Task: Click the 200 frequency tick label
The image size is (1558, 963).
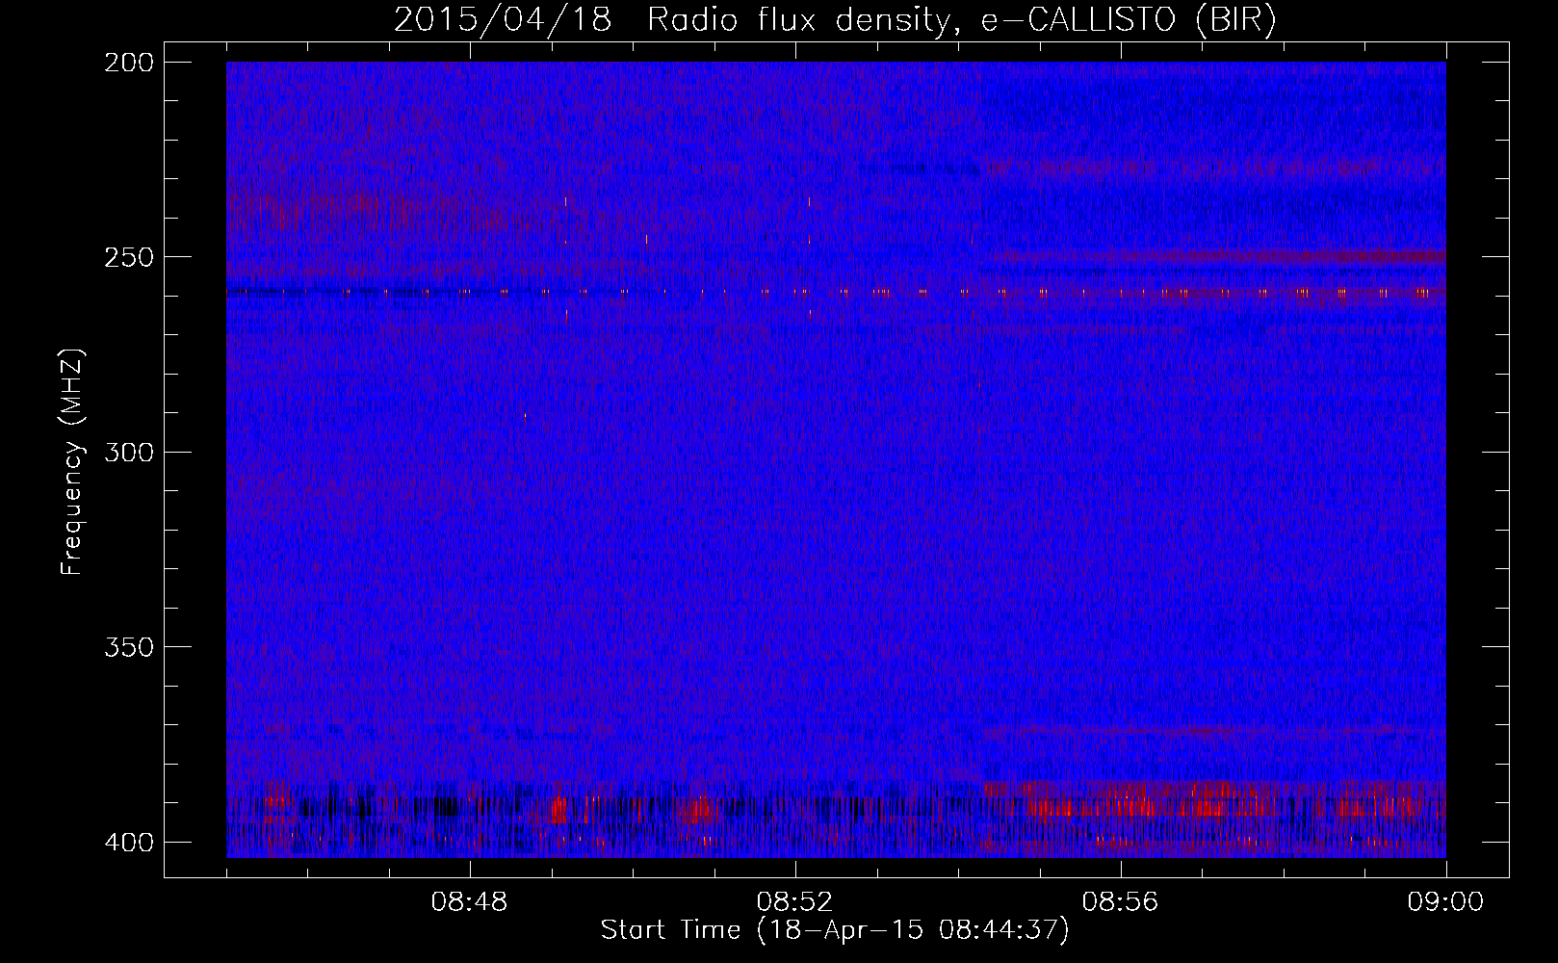Action: click(x=128, y=63)
